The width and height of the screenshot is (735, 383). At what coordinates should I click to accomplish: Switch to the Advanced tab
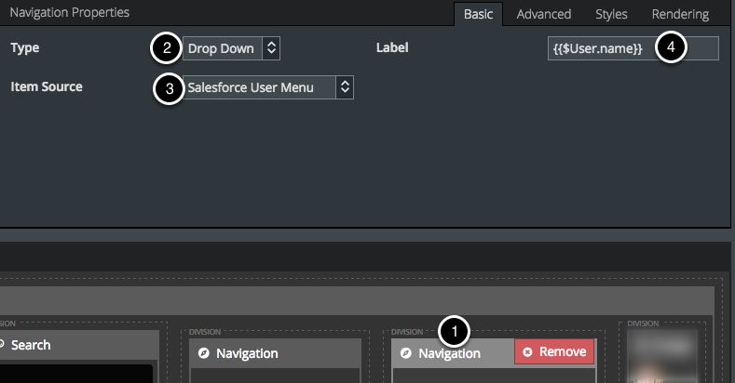point(543,14)
